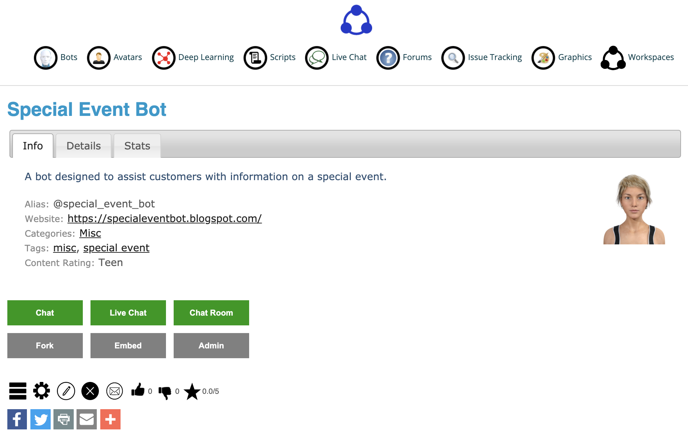Image resolution: width=688 pixels, height=435 pixels.
Task: Click the Graphics paint palette icon
Action: click(543, 58)
